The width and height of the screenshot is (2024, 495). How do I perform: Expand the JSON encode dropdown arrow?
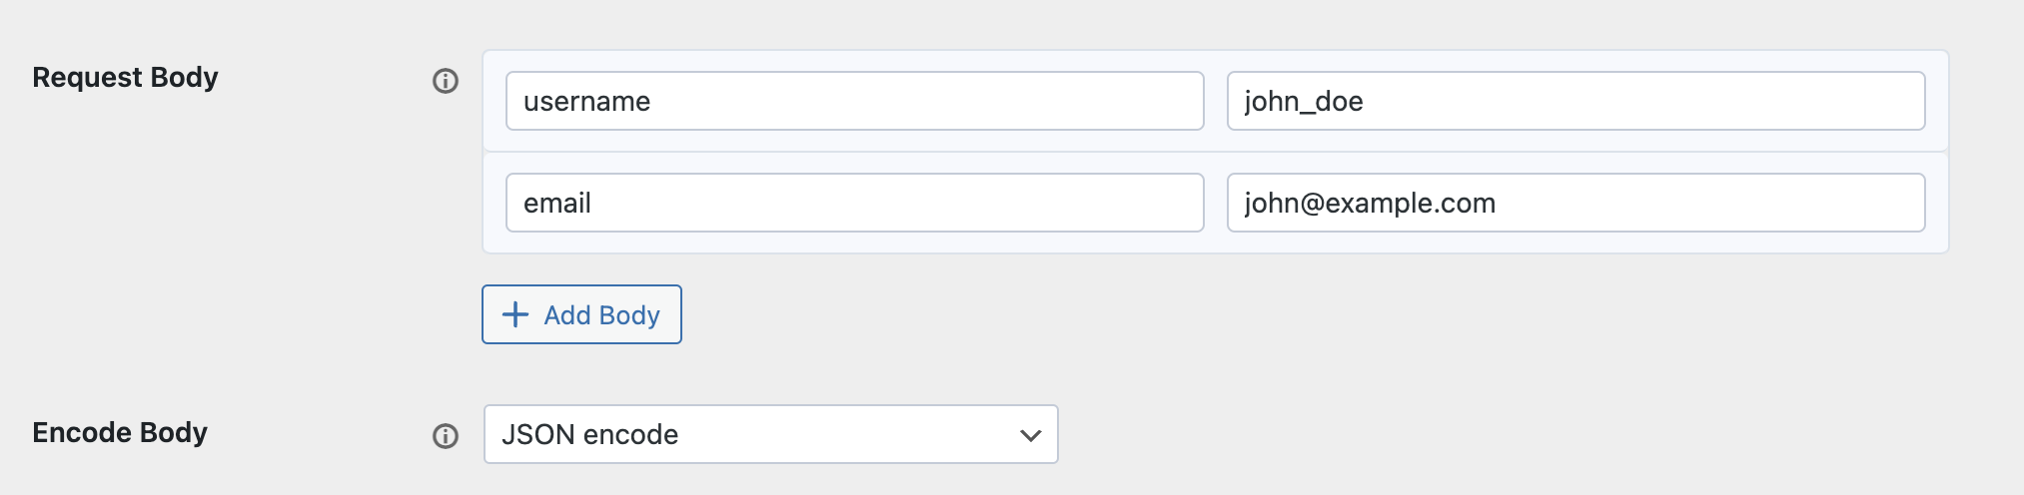click(1031, 435)
